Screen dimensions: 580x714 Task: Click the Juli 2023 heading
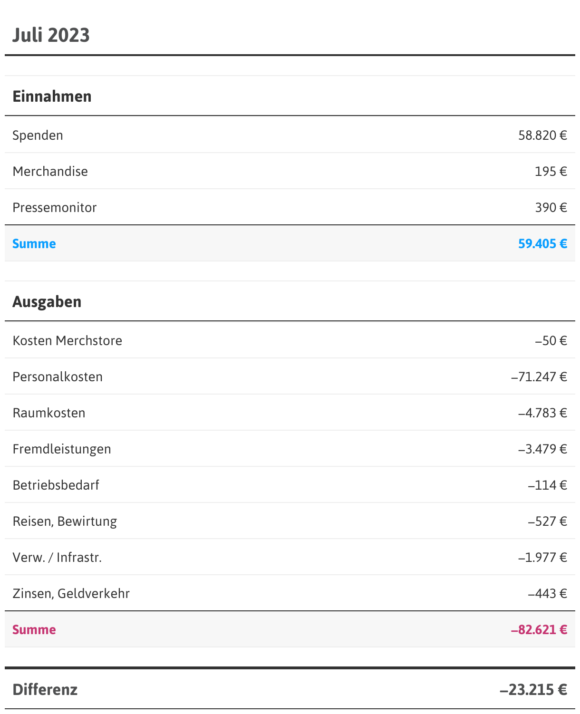pyautogui.click(x=51, y=35)
